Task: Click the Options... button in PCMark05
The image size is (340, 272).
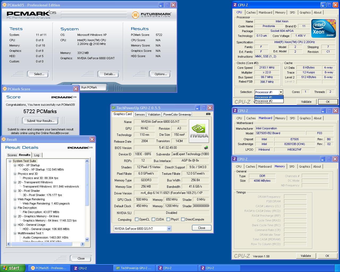Action: [x=161, y=74]
